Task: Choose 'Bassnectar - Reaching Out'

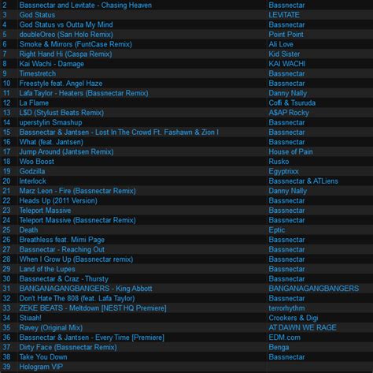Action: [61, 249]
